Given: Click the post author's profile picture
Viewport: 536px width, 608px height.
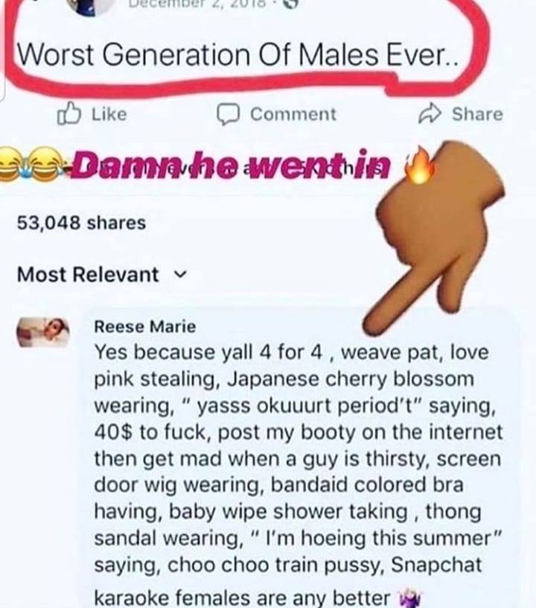Looking at the screenshot, I should [91, 7].
